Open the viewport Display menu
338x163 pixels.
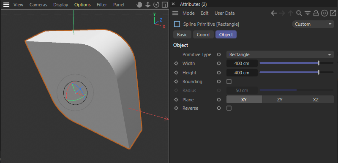point(60,5)
